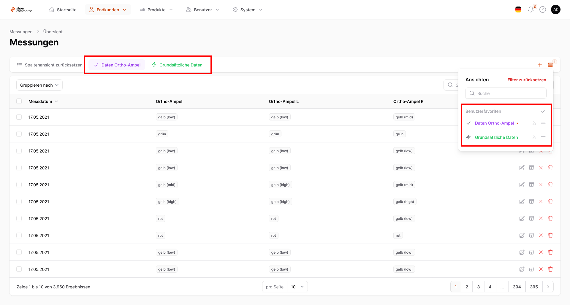Open the AK user avatar
Screen dimensions: 570x305
(556, 9)
